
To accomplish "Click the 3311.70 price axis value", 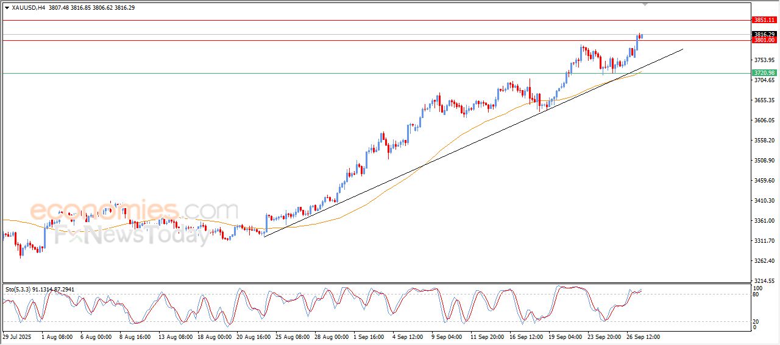I will (x=764, y=241).
